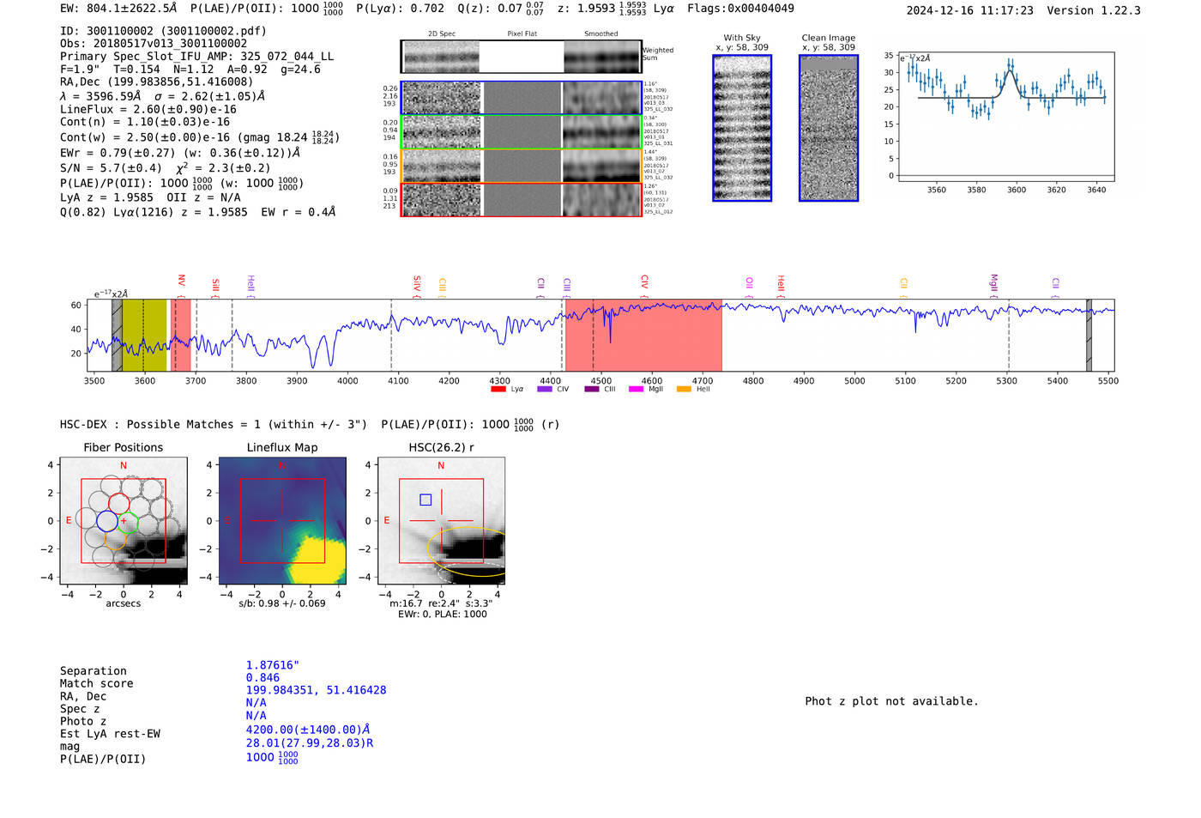Click the HeII orange legend swatch
The height and width of the screenshot is (818, 1201).
pyautogui.click(x=685, y=389)
